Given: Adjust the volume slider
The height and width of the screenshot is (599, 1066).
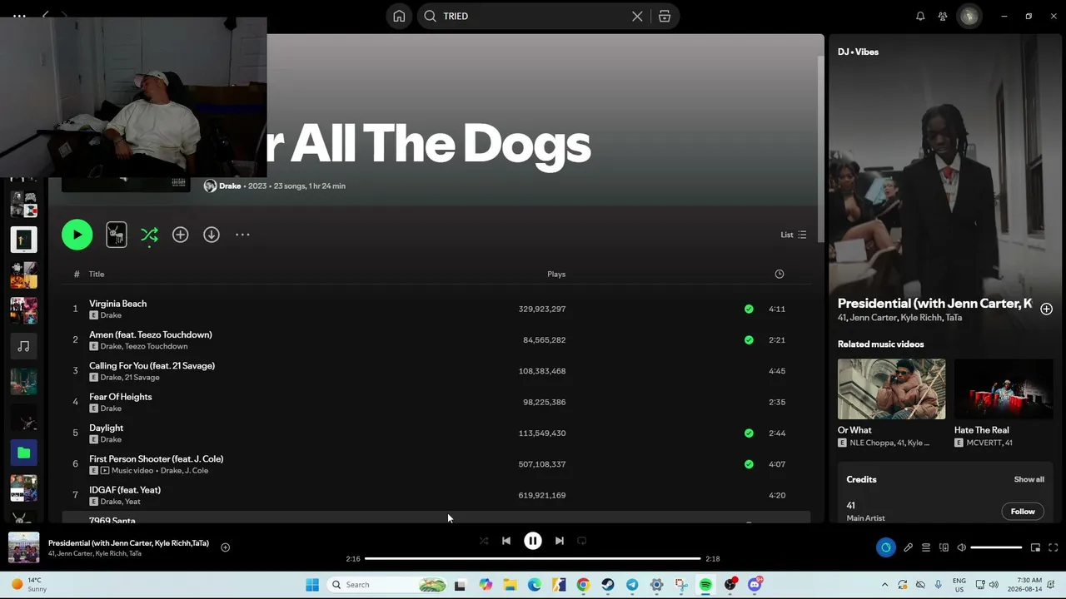Looking at the screenshot, I should 996,547.
